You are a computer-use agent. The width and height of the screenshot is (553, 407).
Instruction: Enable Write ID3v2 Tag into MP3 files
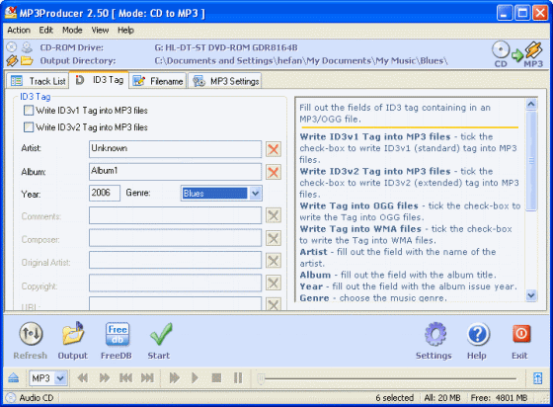(29, 127)
